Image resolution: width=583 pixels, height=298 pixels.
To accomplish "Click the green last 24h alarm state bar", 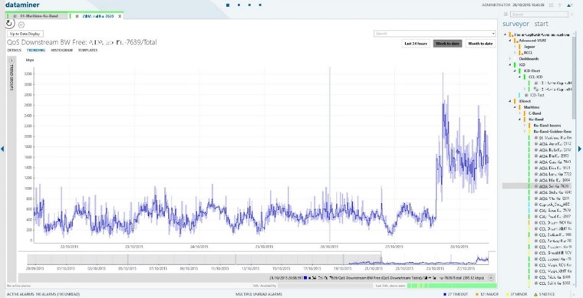I will click(452, 286).
